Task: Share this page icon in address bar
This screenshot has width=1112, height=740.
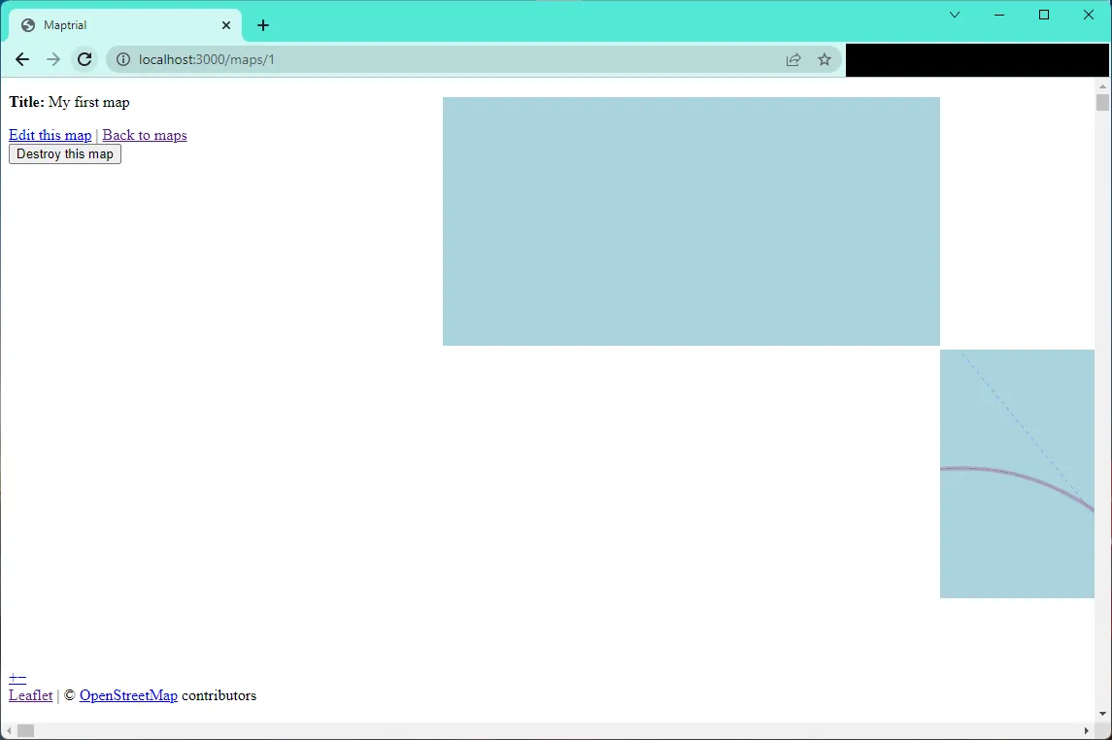Action: click(x=793, y=59)
